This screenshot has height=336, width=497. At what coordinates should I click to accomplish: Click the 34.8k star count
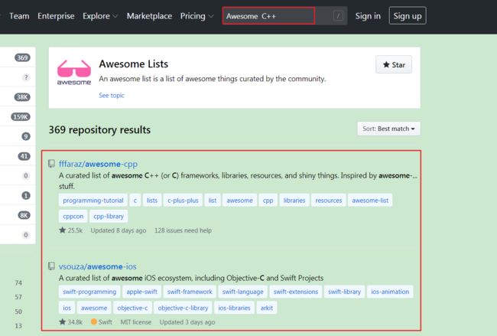[70, 322]
